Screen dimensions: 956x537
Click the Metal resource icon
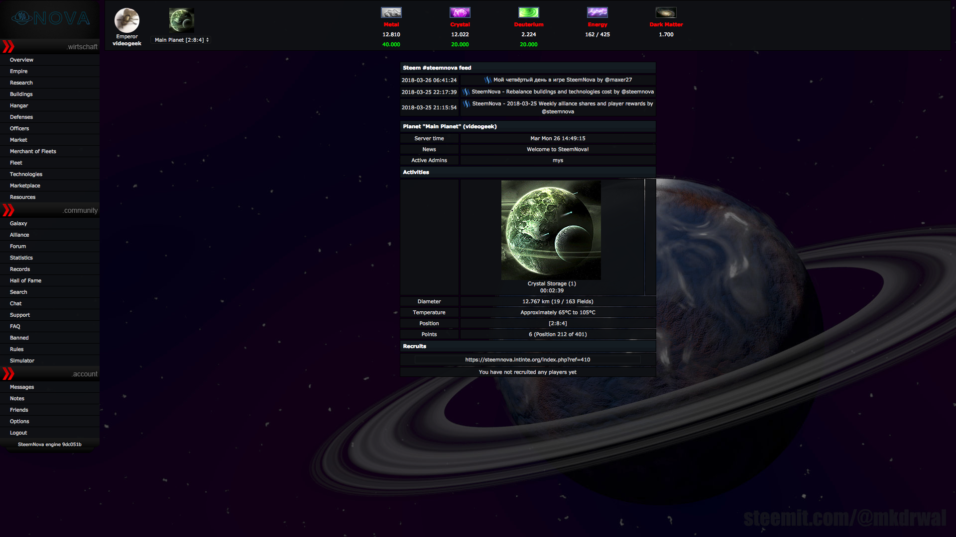point(391,12)
